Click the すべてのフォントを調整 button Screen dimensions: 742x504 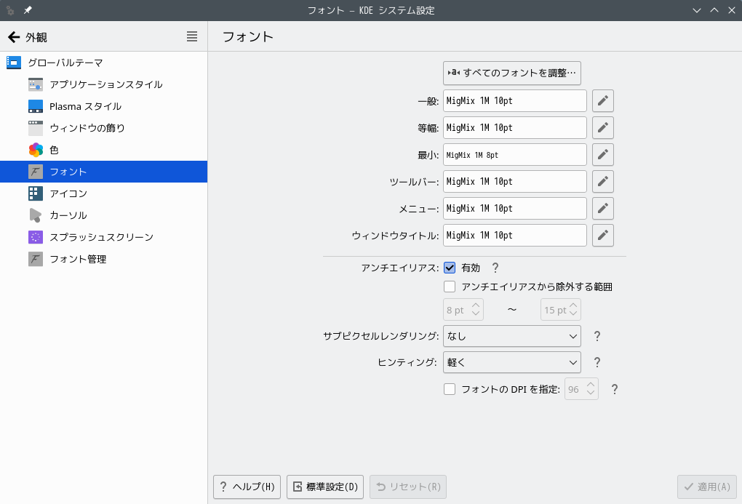(511, 73)
